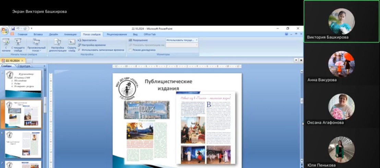
Task: Open the round Office button menu
Action: coord(4,30)
